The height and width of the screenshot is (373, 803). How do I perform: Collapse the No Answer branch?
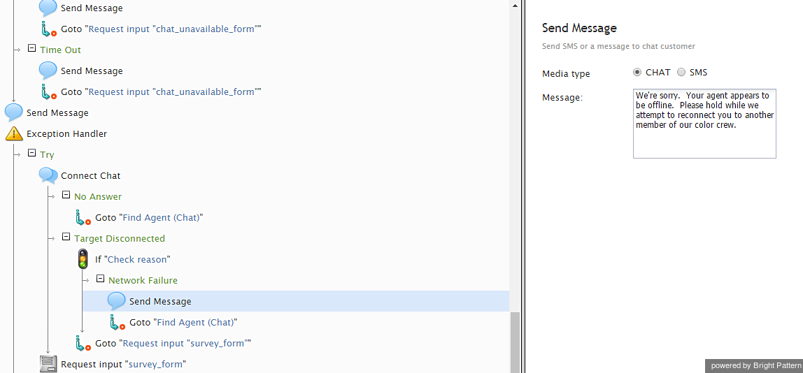click(x=66, y=195)
